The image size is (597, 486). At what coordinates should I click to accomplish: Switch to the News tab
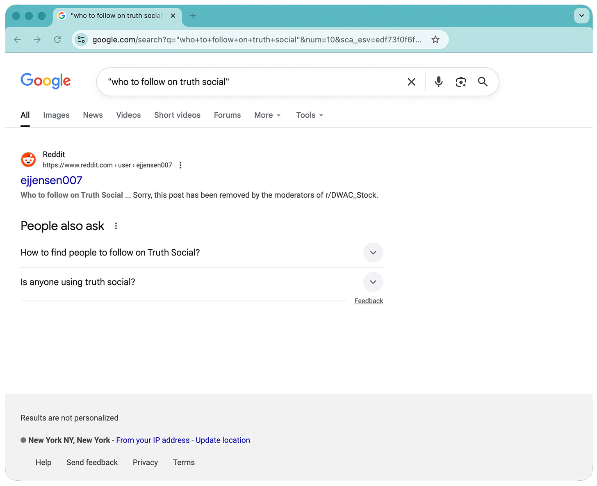[93, 115]
